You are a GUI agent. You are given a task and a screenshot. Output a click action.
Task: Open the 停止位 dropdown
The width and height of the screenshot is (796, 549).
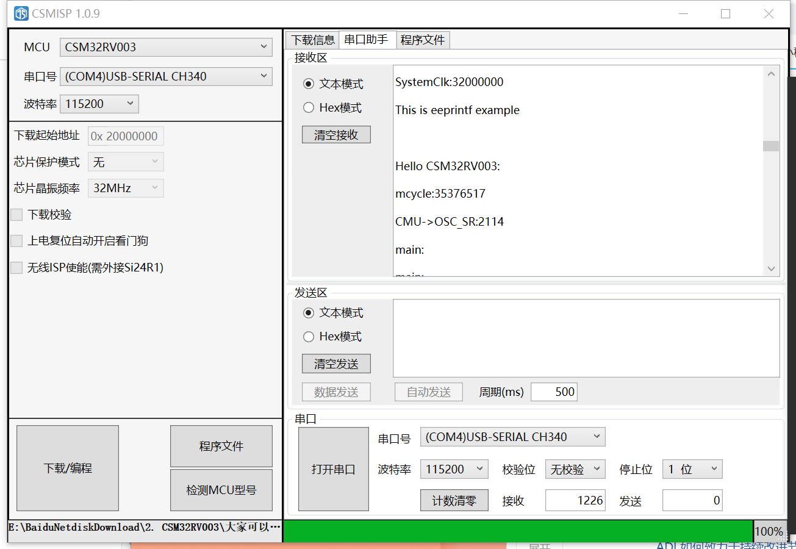click(x=692, y=469)
